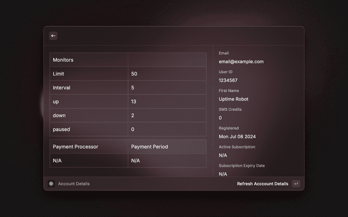
Task: Select the User ID value 1234567
Action: pos(228,80)
